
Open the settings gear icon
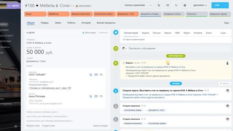click(185, 5)
